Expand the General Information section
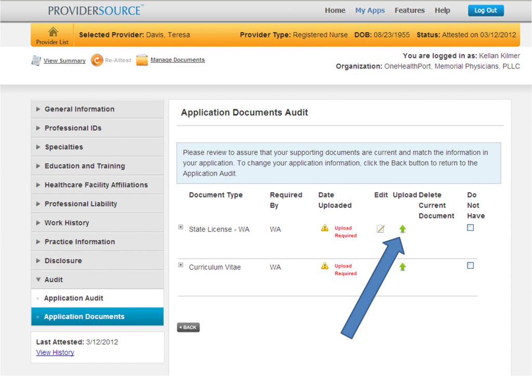Viewport: 532px width, 376px height. point(79,109)
